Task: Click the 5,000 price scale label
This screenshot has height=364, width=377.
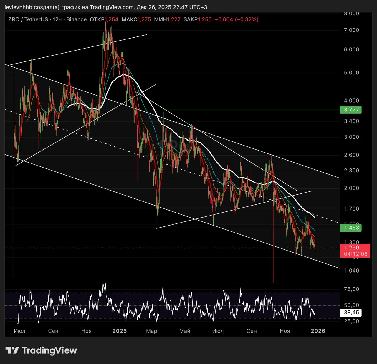Action: (352, 73)
